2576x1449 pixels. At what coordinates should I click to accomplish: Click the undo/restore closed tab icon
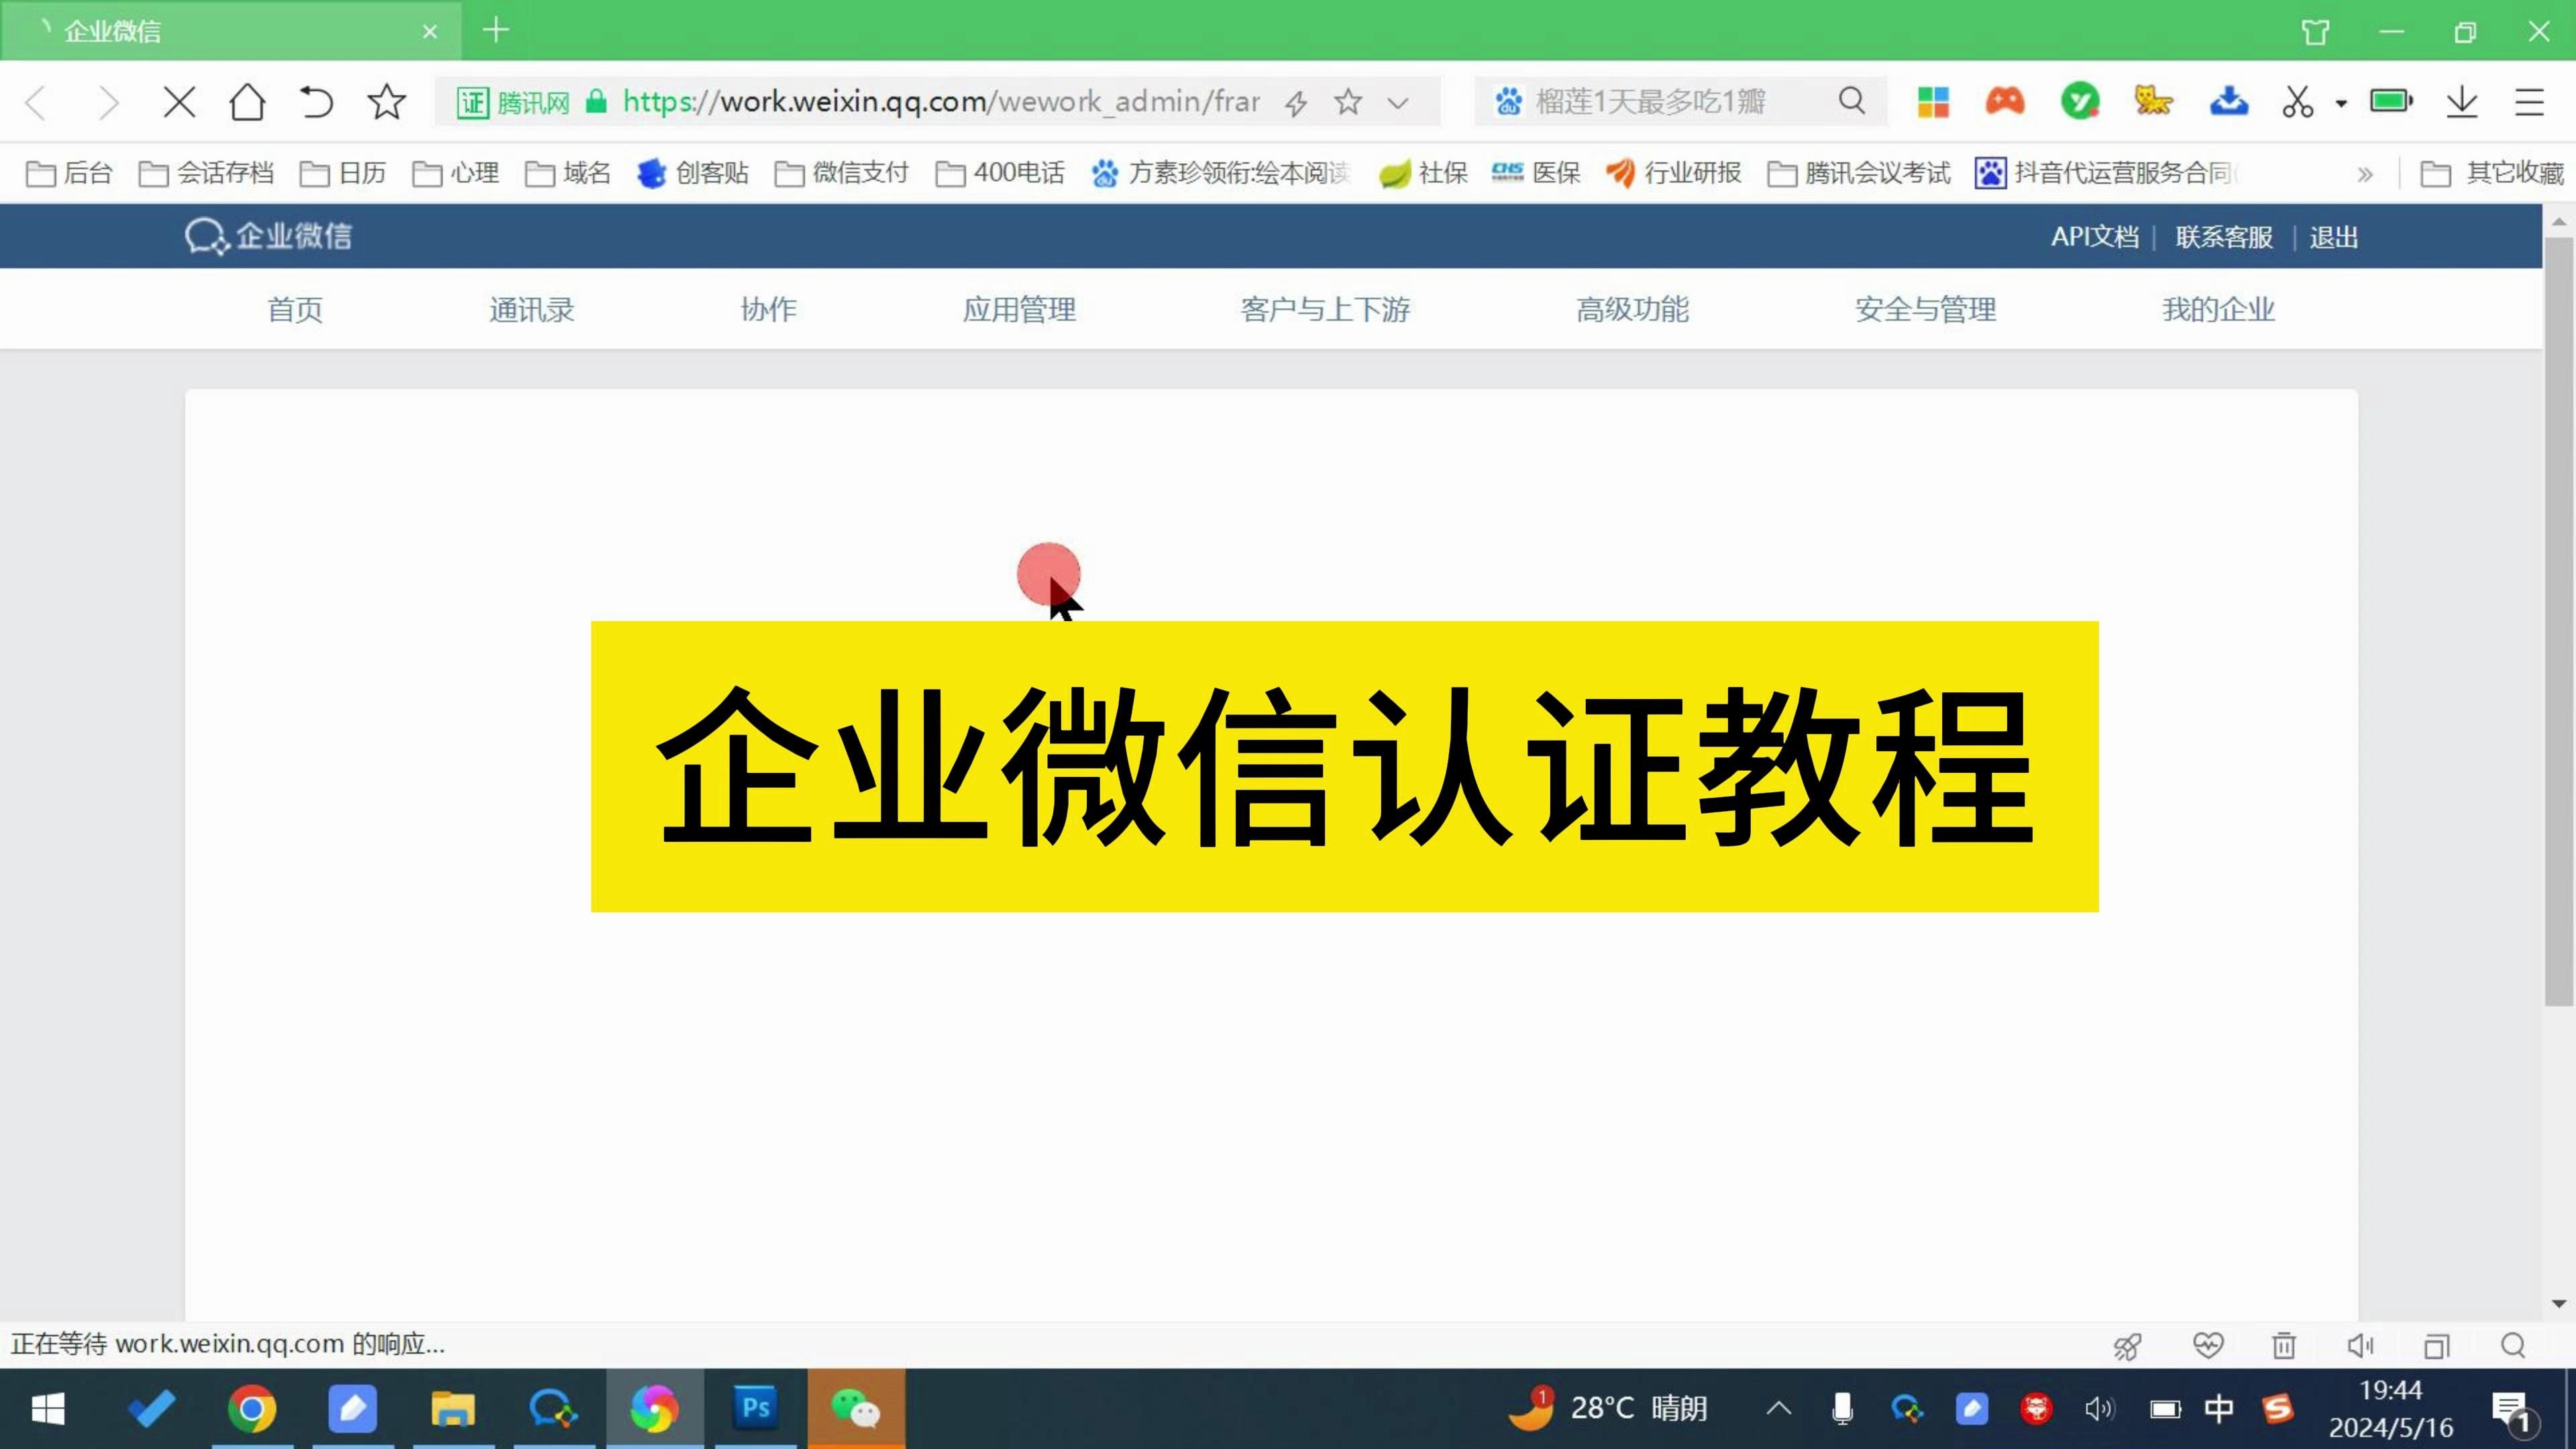(316, 102)
